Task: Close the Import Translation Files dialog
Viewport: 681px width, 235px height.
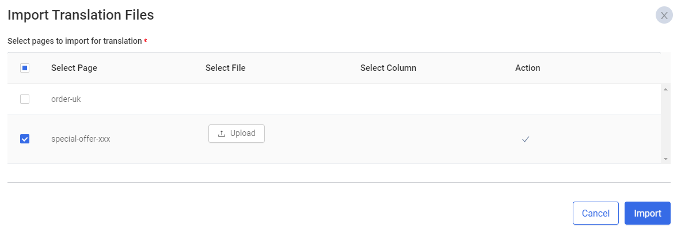Action: click(664, 15)
